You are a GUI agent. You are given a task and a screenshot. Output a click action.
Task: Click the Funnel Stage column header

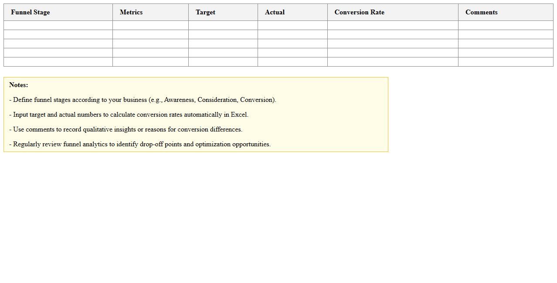point(30,12)
